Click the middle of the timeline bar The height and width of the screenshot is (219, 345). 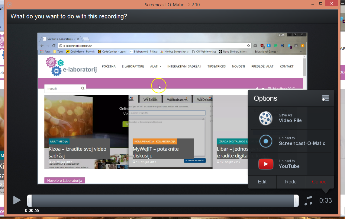click(163, 201)
